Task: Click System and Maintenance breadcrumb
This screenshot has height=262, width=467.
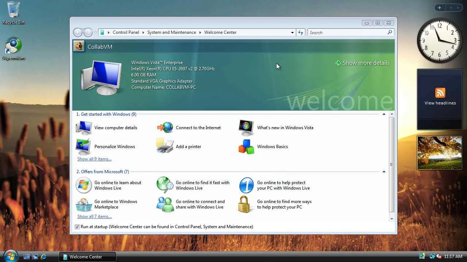Action: [x=171, y=32]
